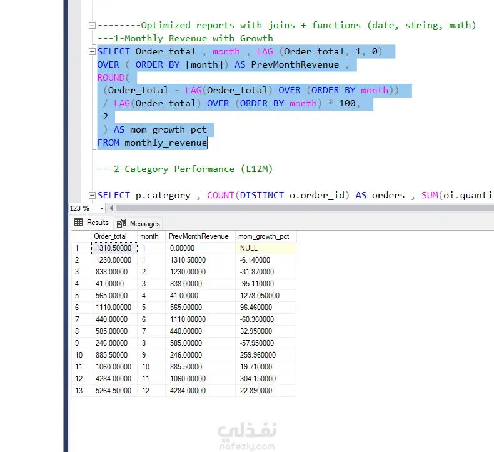Click the ROUND keyword in the query
The height and width of the screenshot is (452, 494).
[x=111, y=78]
